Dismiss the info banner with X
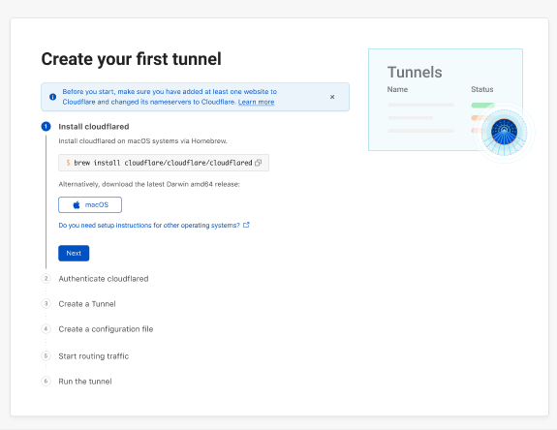Viewport: 557px width, 430px height. 332,97
